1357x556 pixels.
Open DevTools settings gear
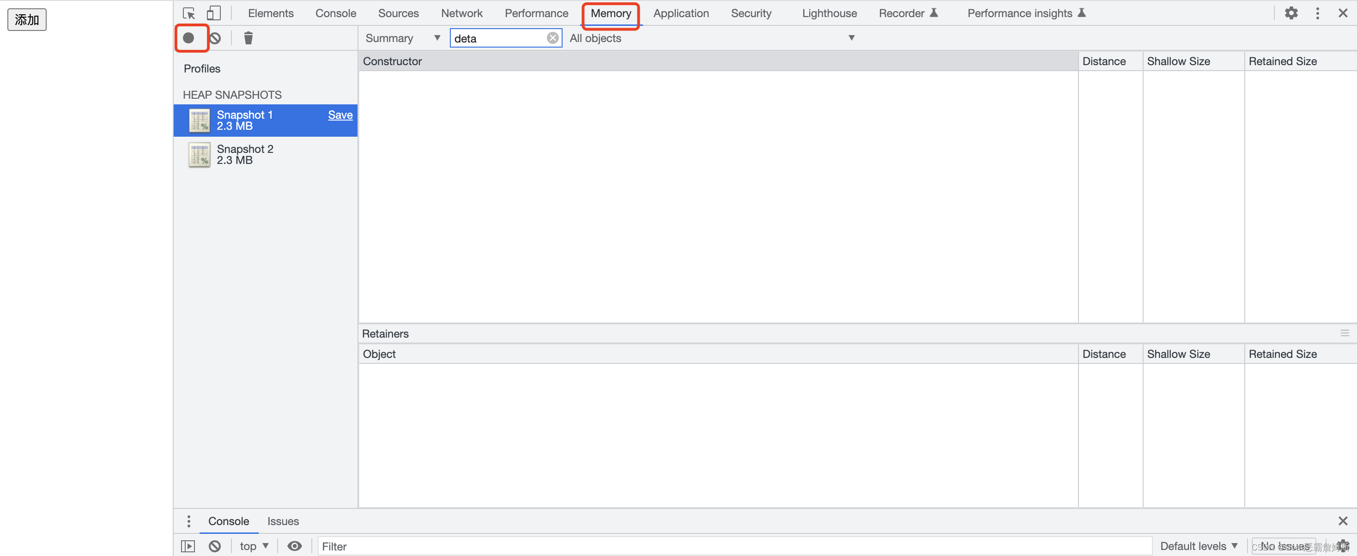click(x=1290, y=13)
